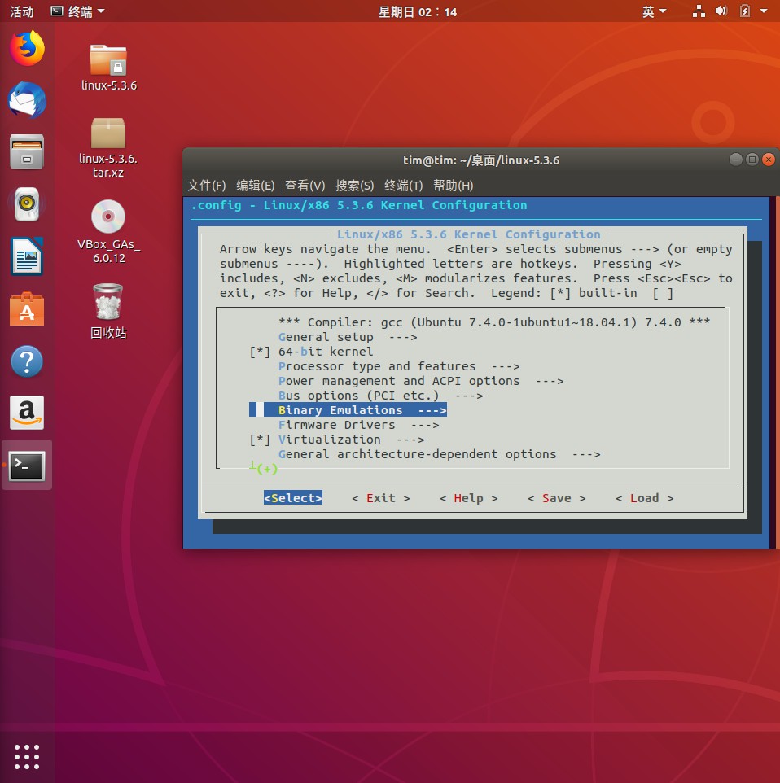Open Ubuntu Software store icon
780x783 pixels.
coord(27,309)
